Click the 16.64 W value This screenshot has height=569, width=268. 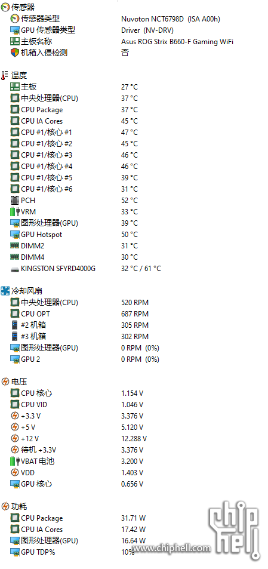click(x=133, y=541)
